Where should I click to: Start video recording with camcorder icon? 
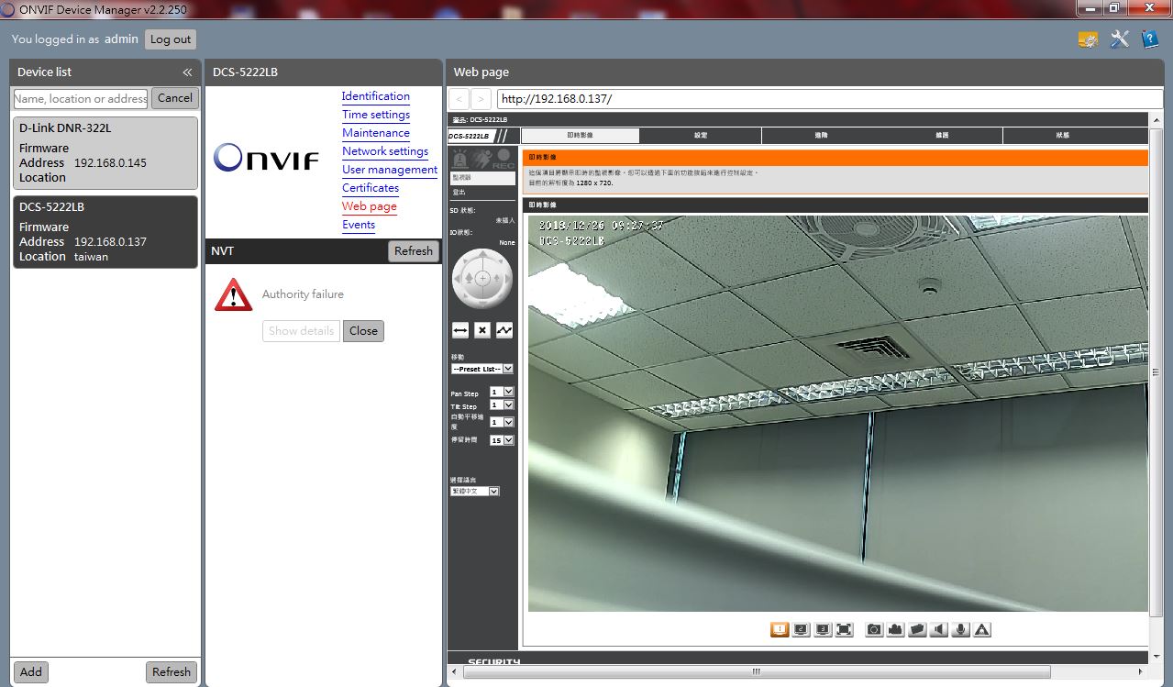pos(896,629)
